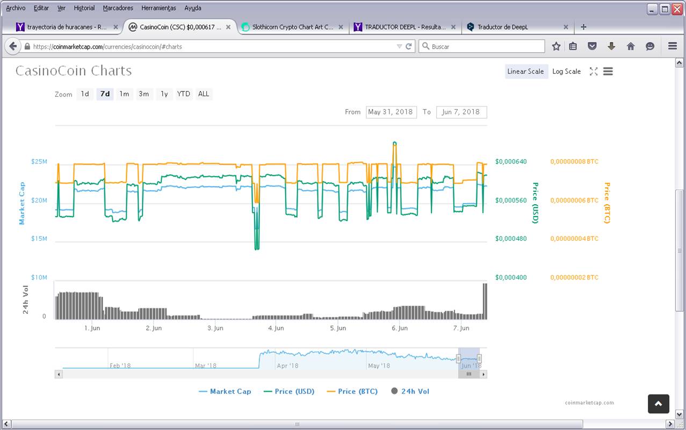Click the lock icon in address bar
The height and width of the screenshot is (430, 686).
(x=27, y=47)
